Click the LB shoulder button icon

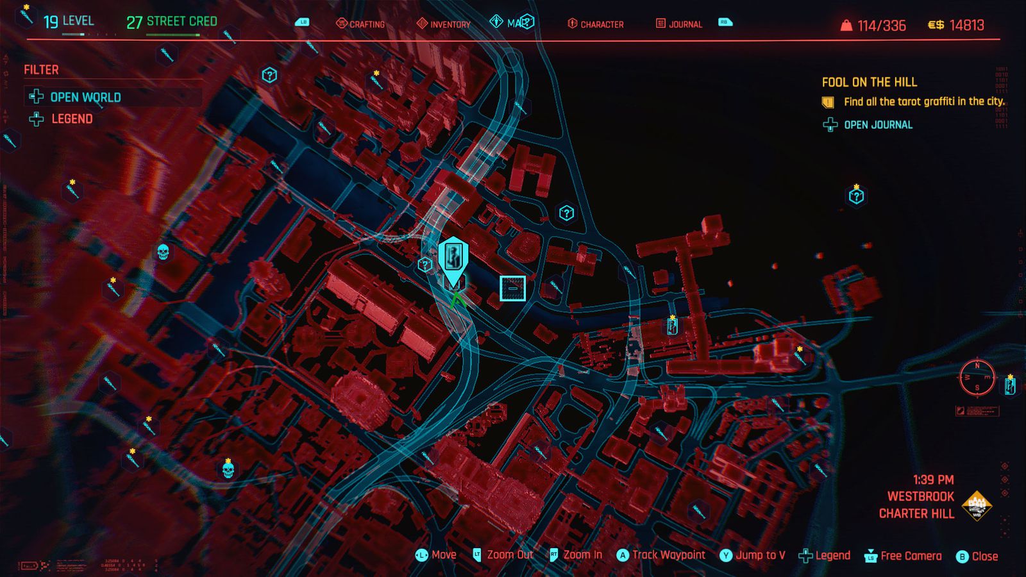(303, 22)
